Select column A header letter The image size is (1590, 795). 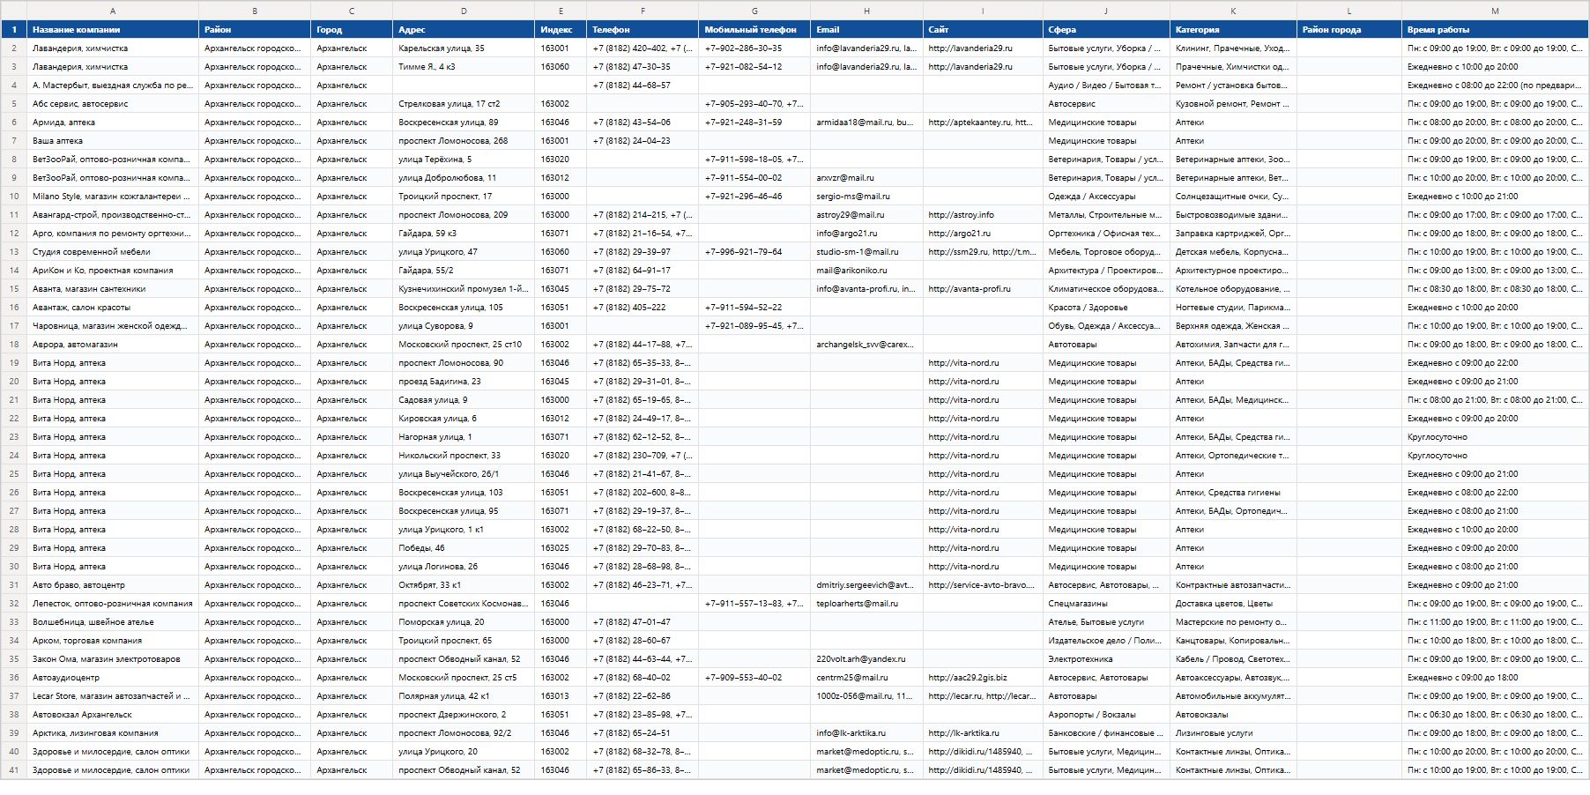coord(113,11)
